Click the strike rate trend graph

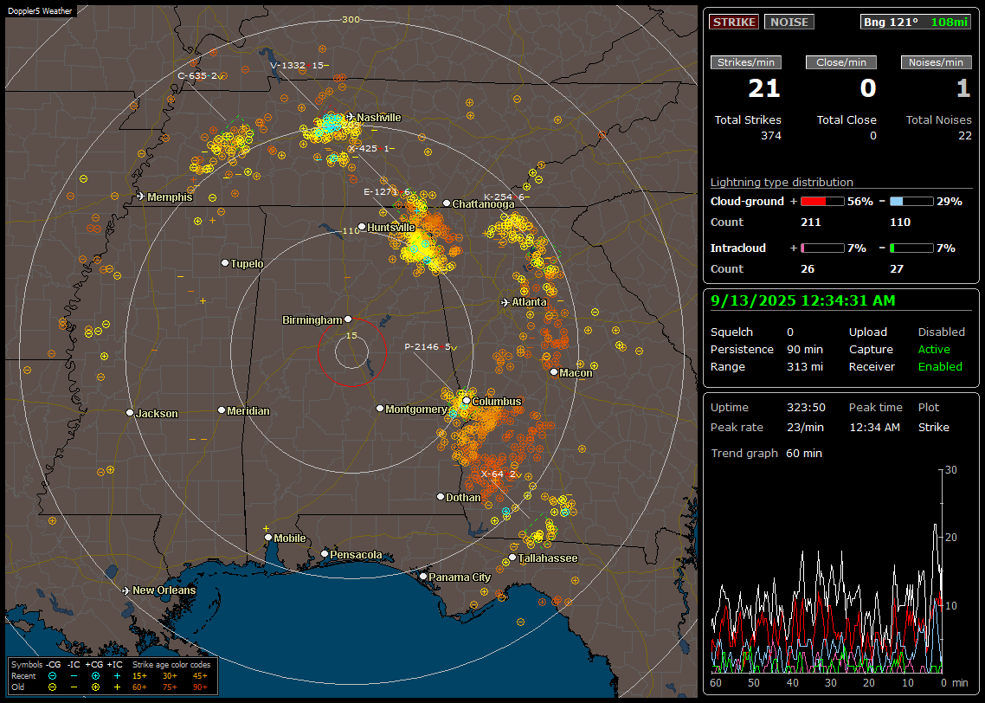(827, 571)
